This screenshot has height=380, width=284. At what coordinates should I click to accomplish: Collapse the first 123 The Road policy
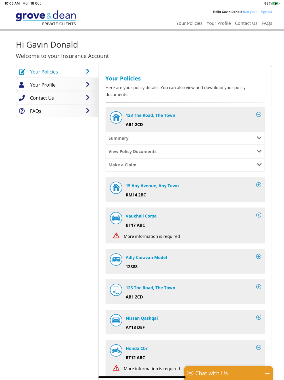pyautogui.click(x=258, y=115)
